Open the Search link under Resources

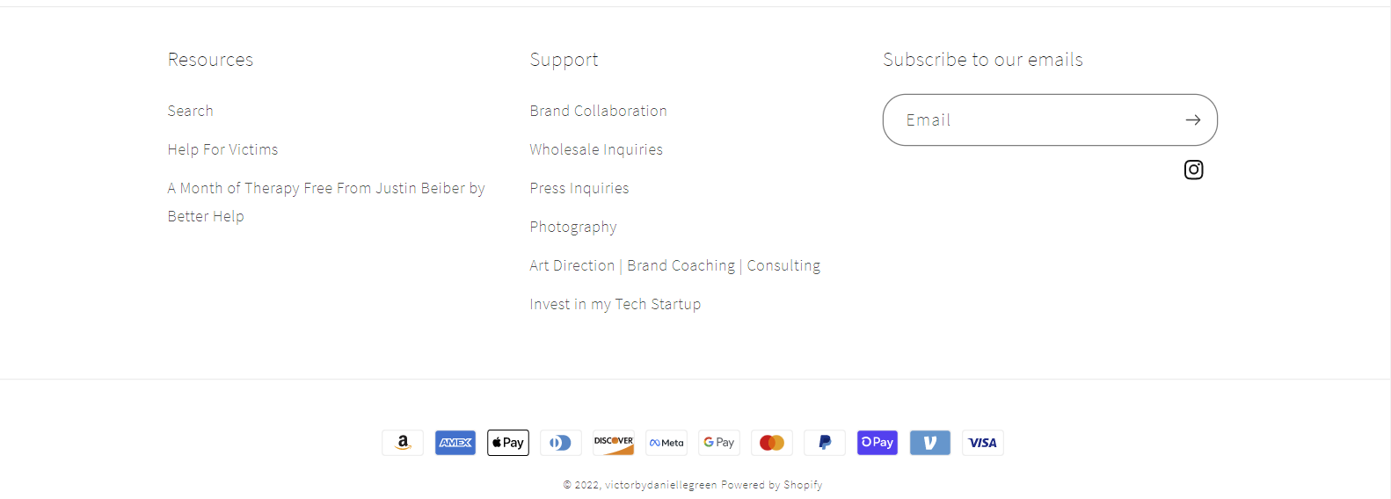tap(191, 111)
